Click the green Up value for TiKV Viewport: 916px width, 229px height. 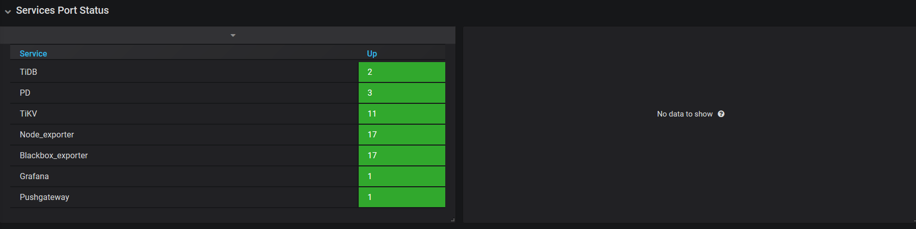[401, 113]
